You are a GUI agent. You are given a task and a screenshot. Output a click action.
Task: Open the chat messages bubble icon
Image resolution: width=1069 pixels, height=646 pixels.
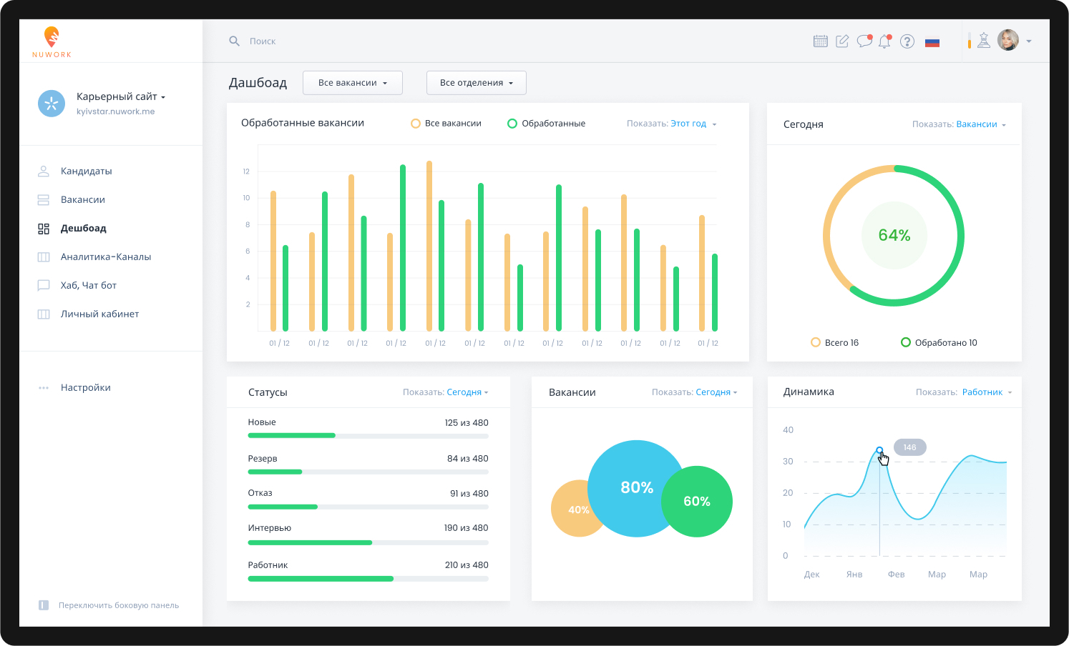pos(864,41)
